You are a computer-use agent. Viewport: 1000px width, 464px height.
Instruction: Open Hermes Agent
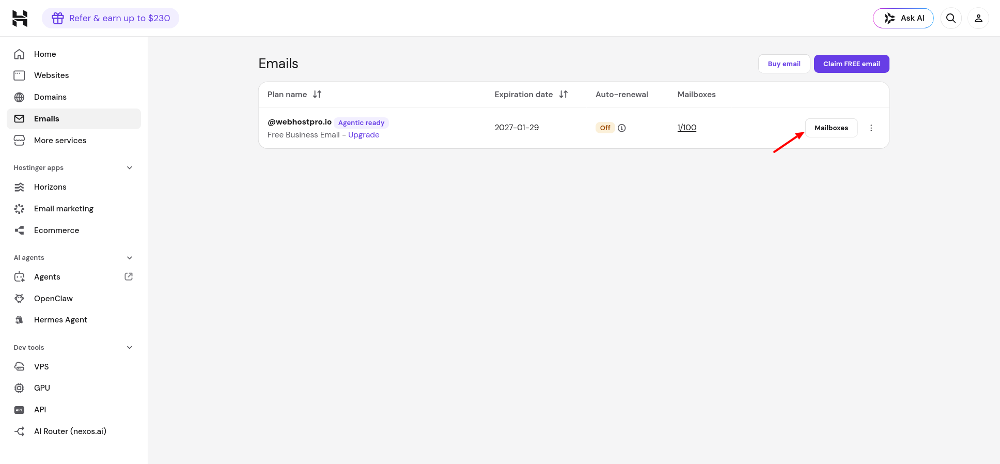[74, 320]
